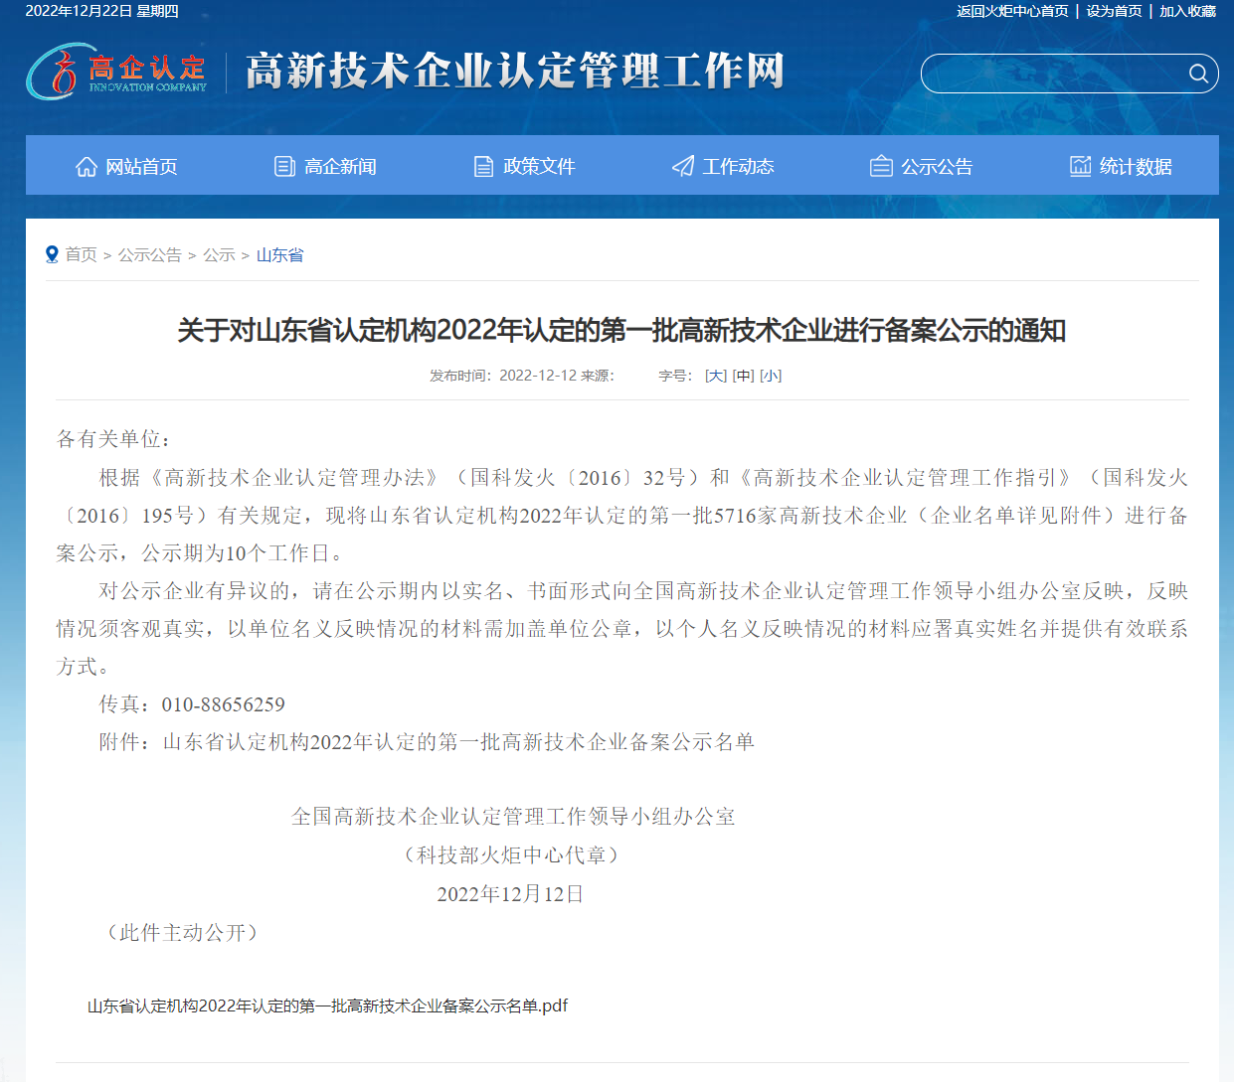The height and width of the screenshot is (1082, 1234).
Task: Click the chart icon beside 统计数据
Action: [1080, 166]
